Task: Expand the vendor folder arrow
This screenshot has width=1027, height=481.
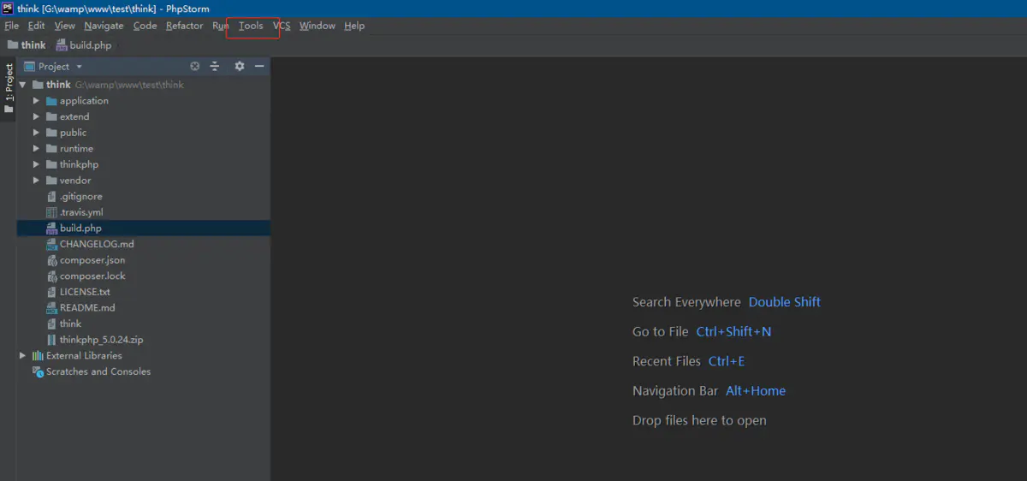Action: [x=37, y=181]
